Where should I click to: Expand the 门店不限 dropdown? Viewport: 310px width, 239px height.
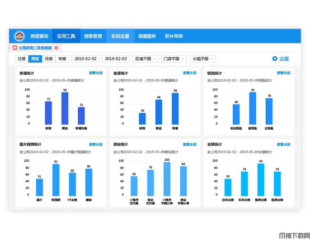(174, 59)
